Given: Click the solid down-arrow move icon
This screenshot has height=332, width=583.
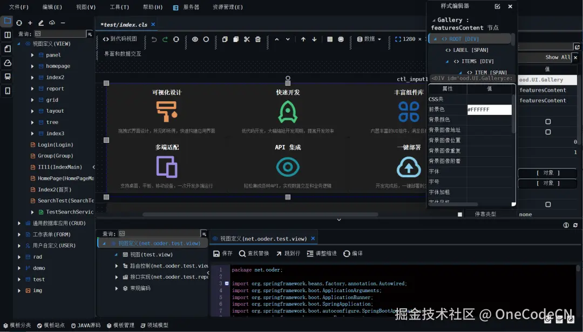Looking at the screenshot, I should click(x=315, y=39).
